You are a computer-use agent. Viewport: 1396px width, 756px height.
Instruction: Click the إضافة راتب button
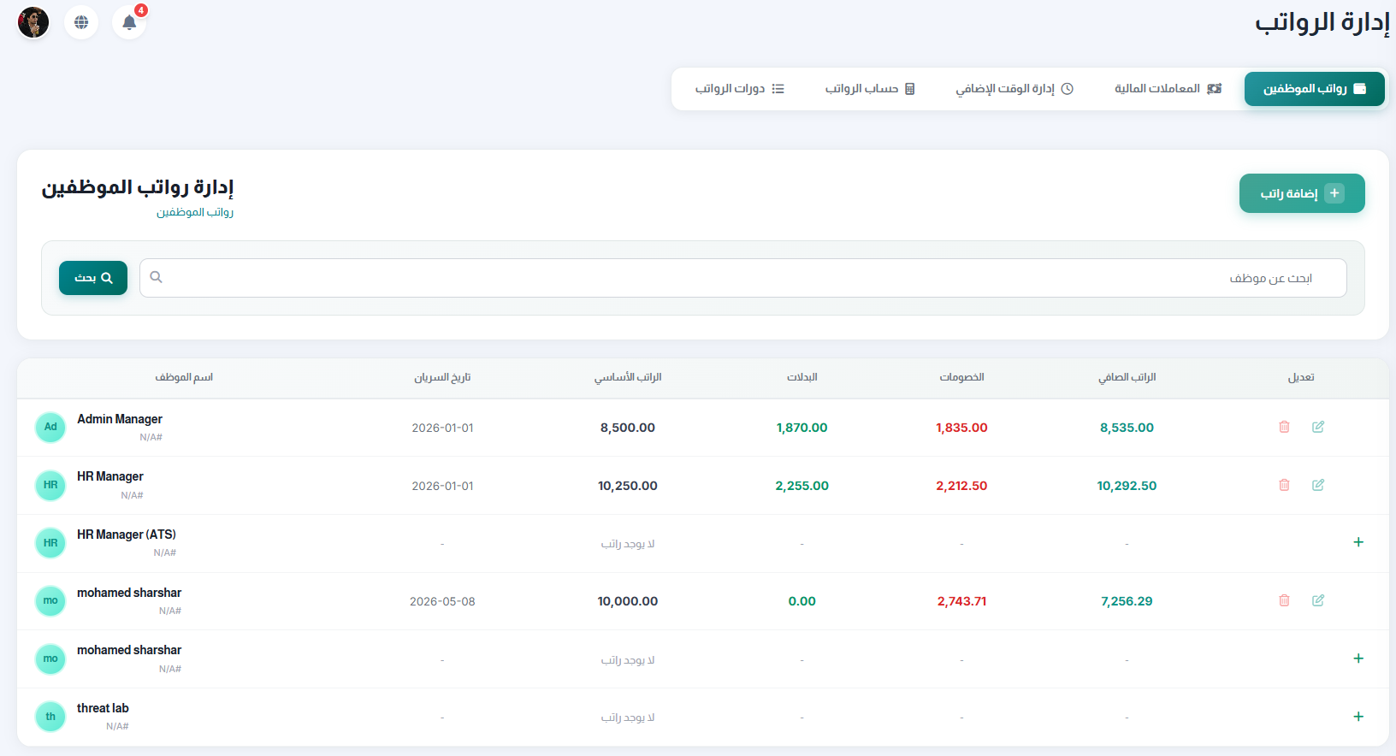1302,193
